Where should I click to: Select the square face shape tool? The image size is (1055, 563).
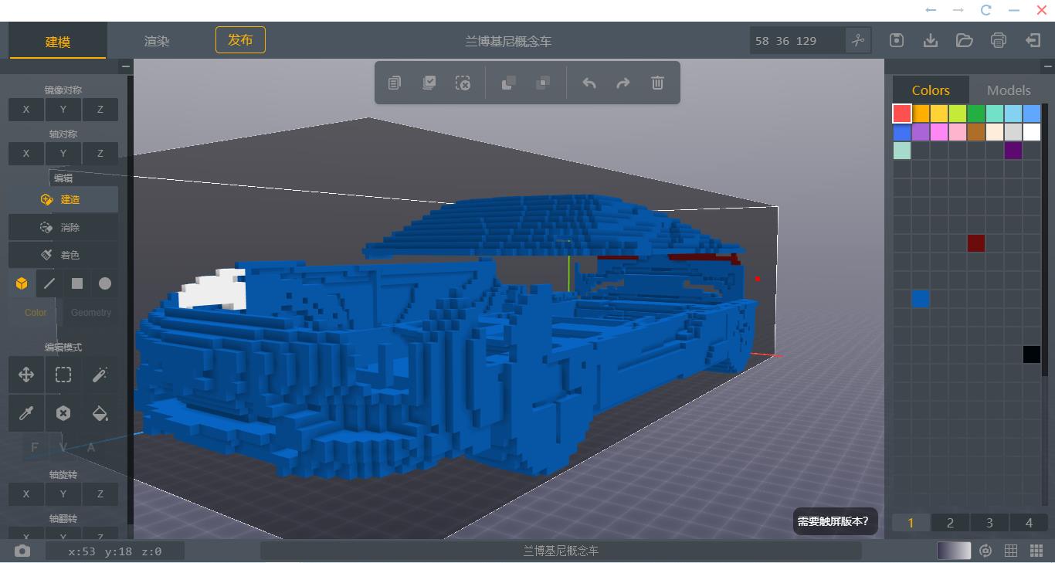pos(77,284)
